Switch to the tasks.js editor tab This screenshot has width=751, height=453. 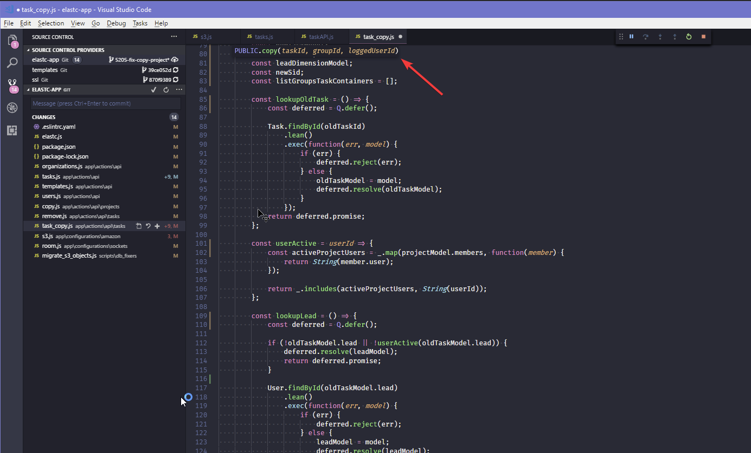coord(267,37)
